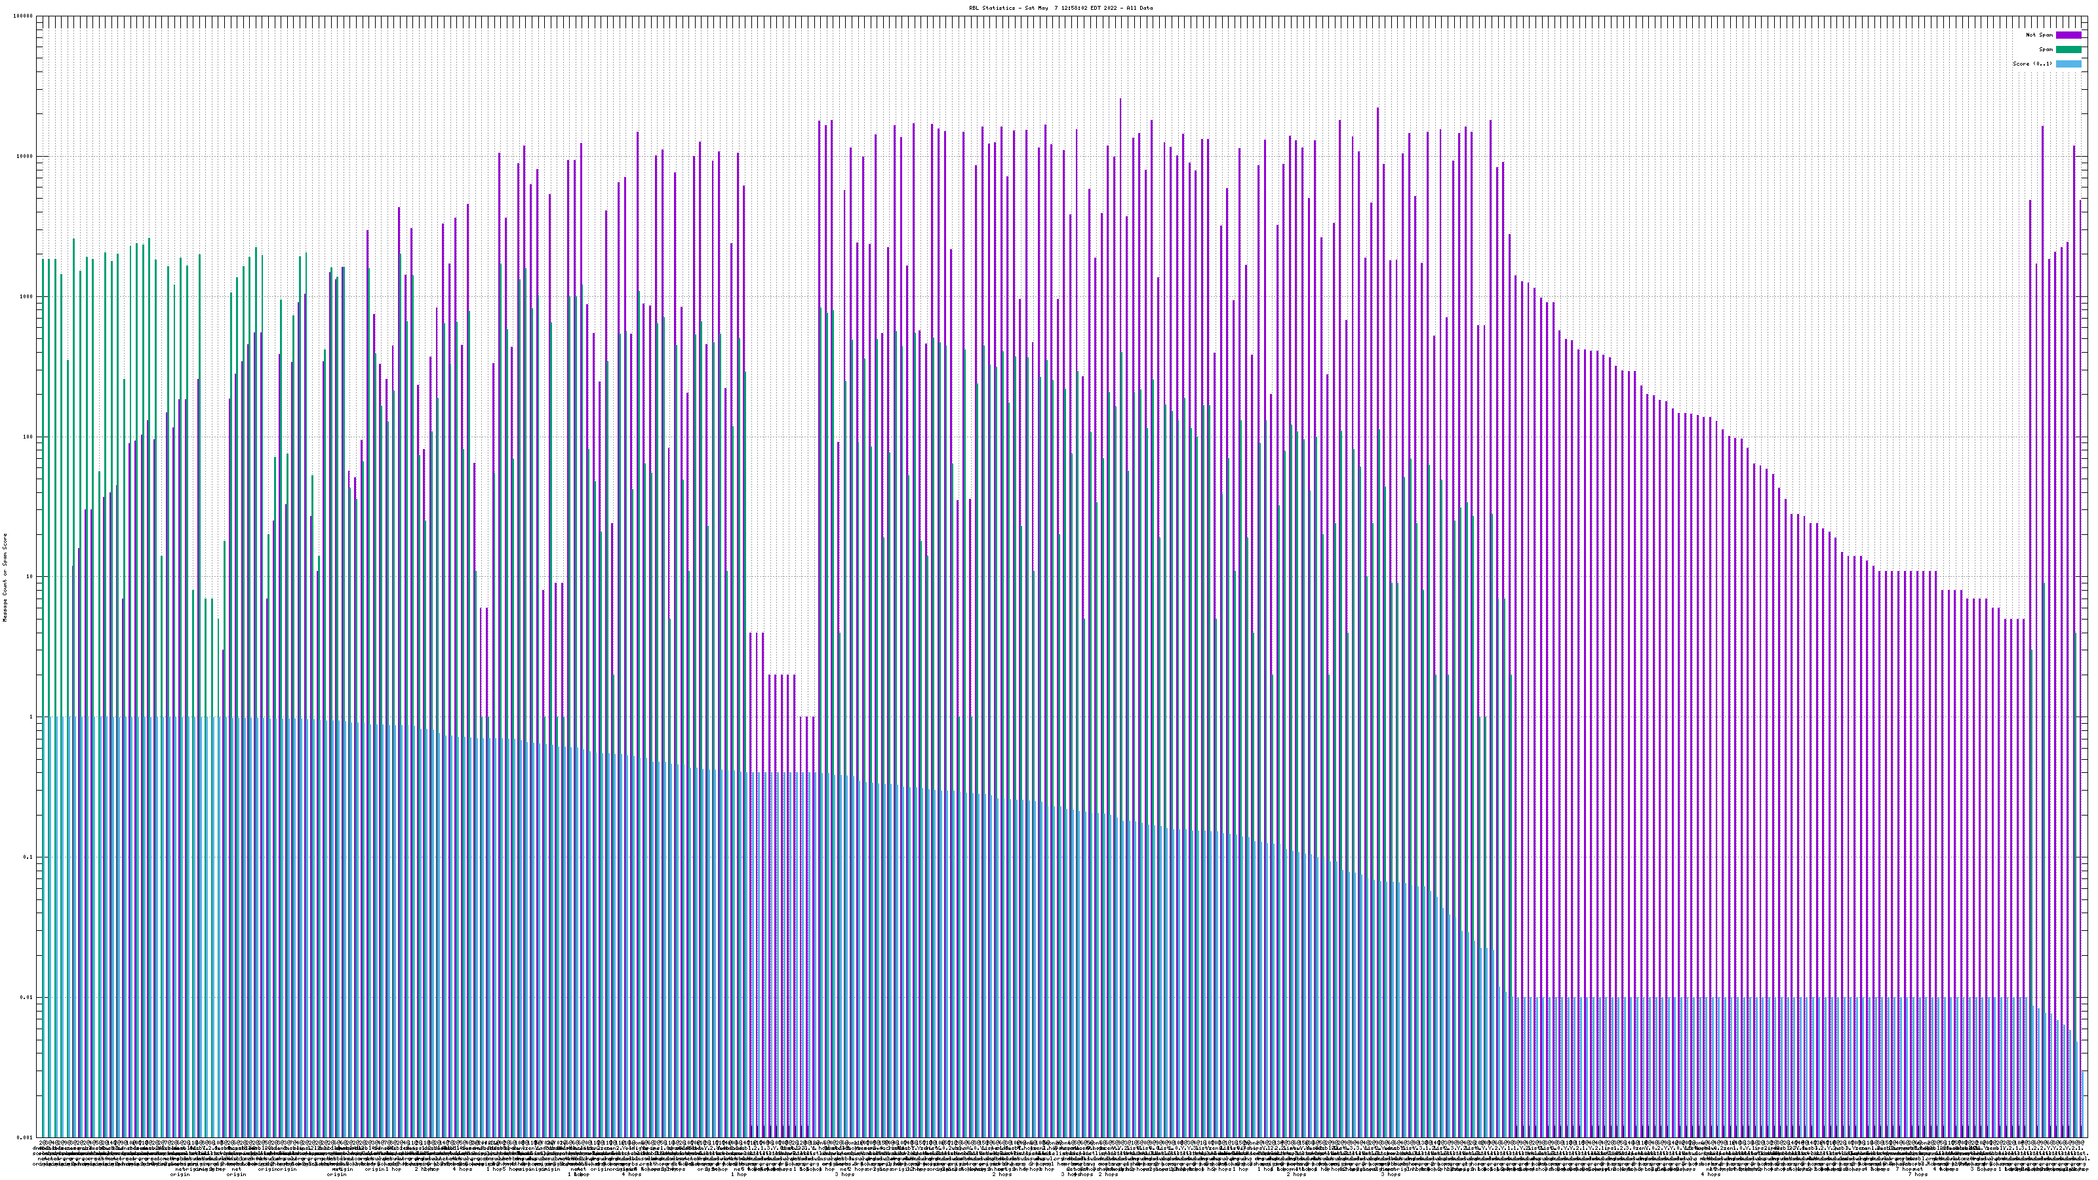Image resolution: width=2098 pixels, height=1180 pixels.
Task: Click the 100 y-axis tick label
Action: point(28,437)
